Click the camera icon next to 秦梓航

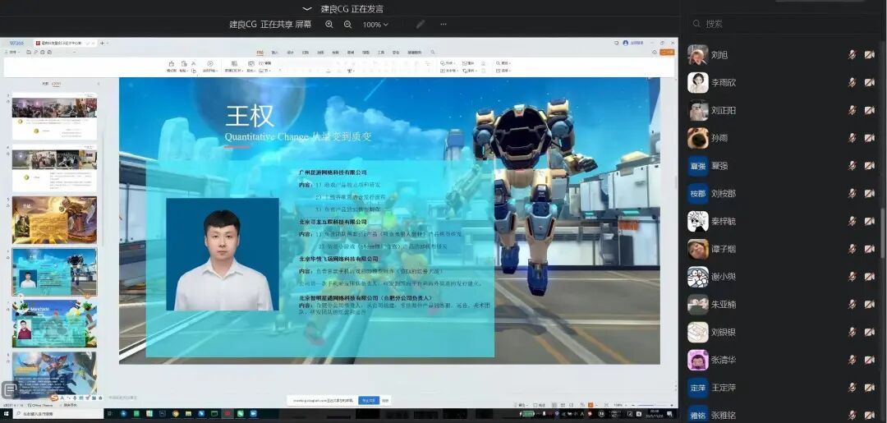[x=870, y=221]
